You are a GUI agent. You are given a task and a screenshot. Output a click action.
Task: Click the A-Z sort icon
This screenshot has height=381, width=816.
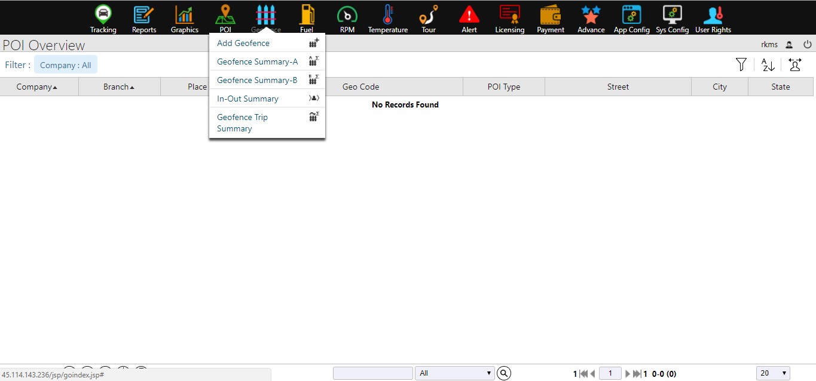pos(768,64)
